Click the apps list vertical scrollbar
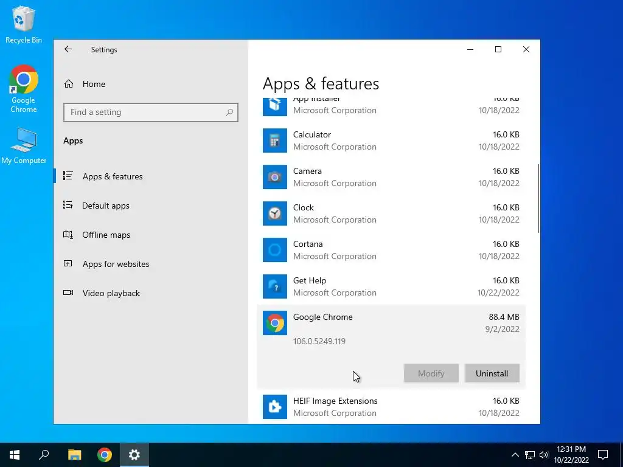The image size is (623, 467). tap(538, 199)
